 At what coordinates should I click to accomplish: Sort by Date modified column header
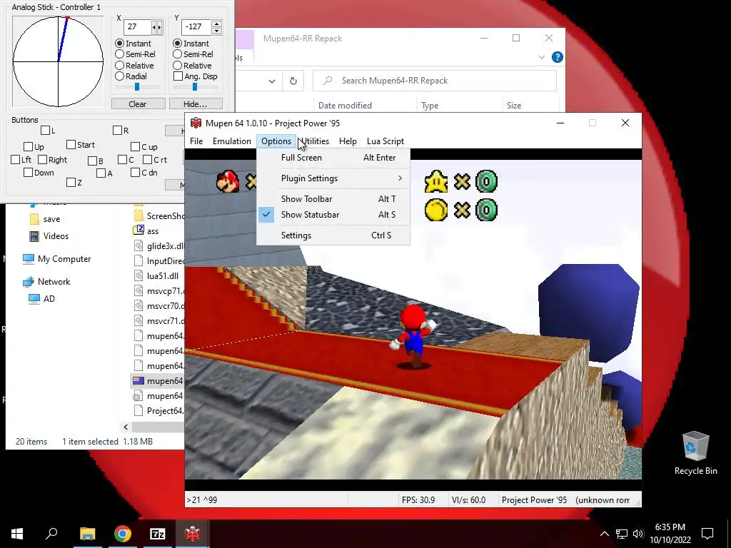[x=345, y=106]
